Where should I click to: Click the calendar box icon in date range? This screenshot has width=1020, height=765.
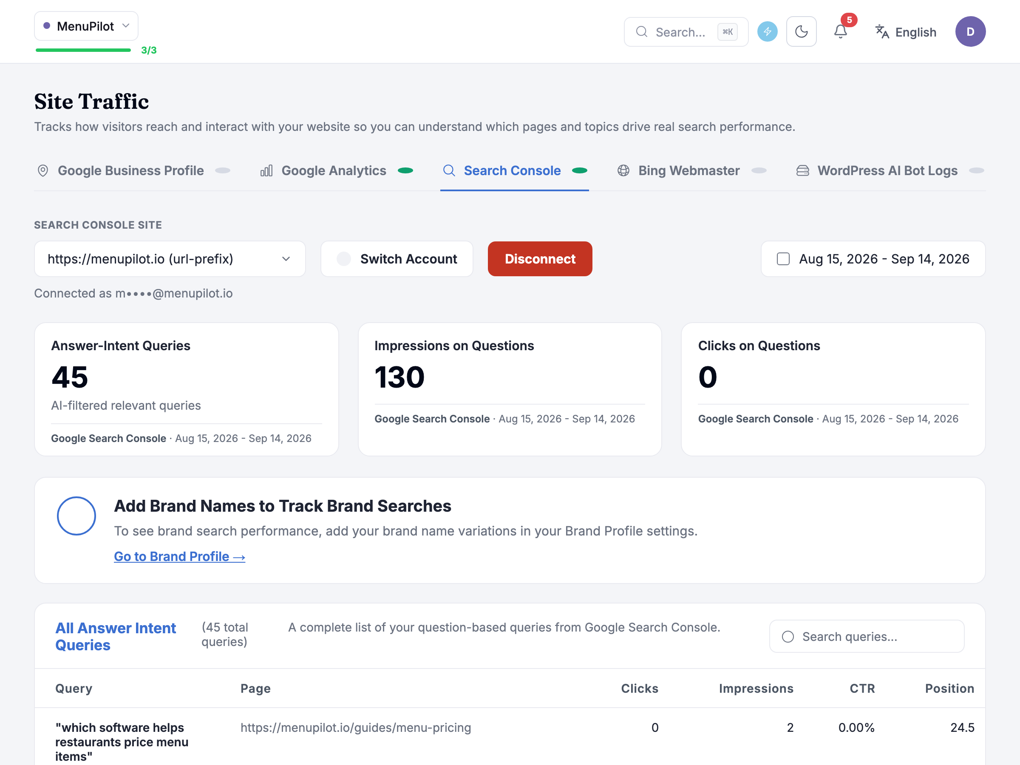(x=783, y=259)
